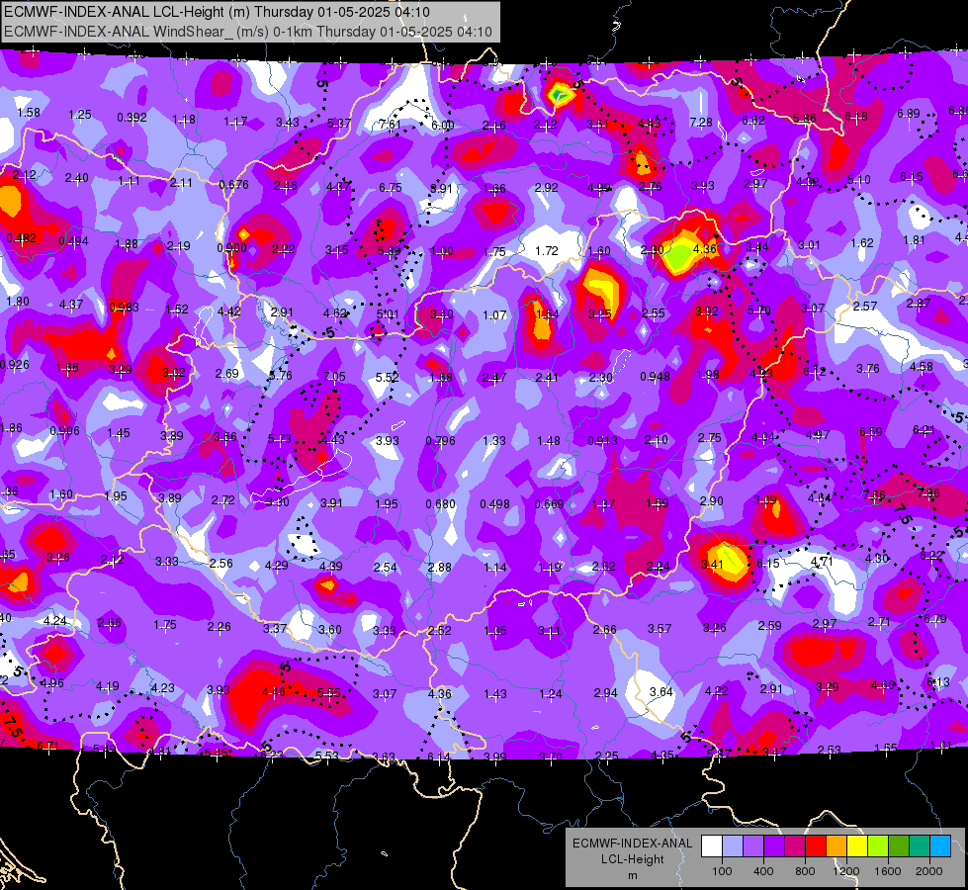Click the wind shear value 0.680
968x890 pixels.
(441, 504)
